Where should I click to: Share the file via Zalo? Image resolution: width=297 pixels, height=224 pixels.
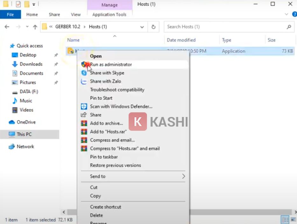[105, 81]
